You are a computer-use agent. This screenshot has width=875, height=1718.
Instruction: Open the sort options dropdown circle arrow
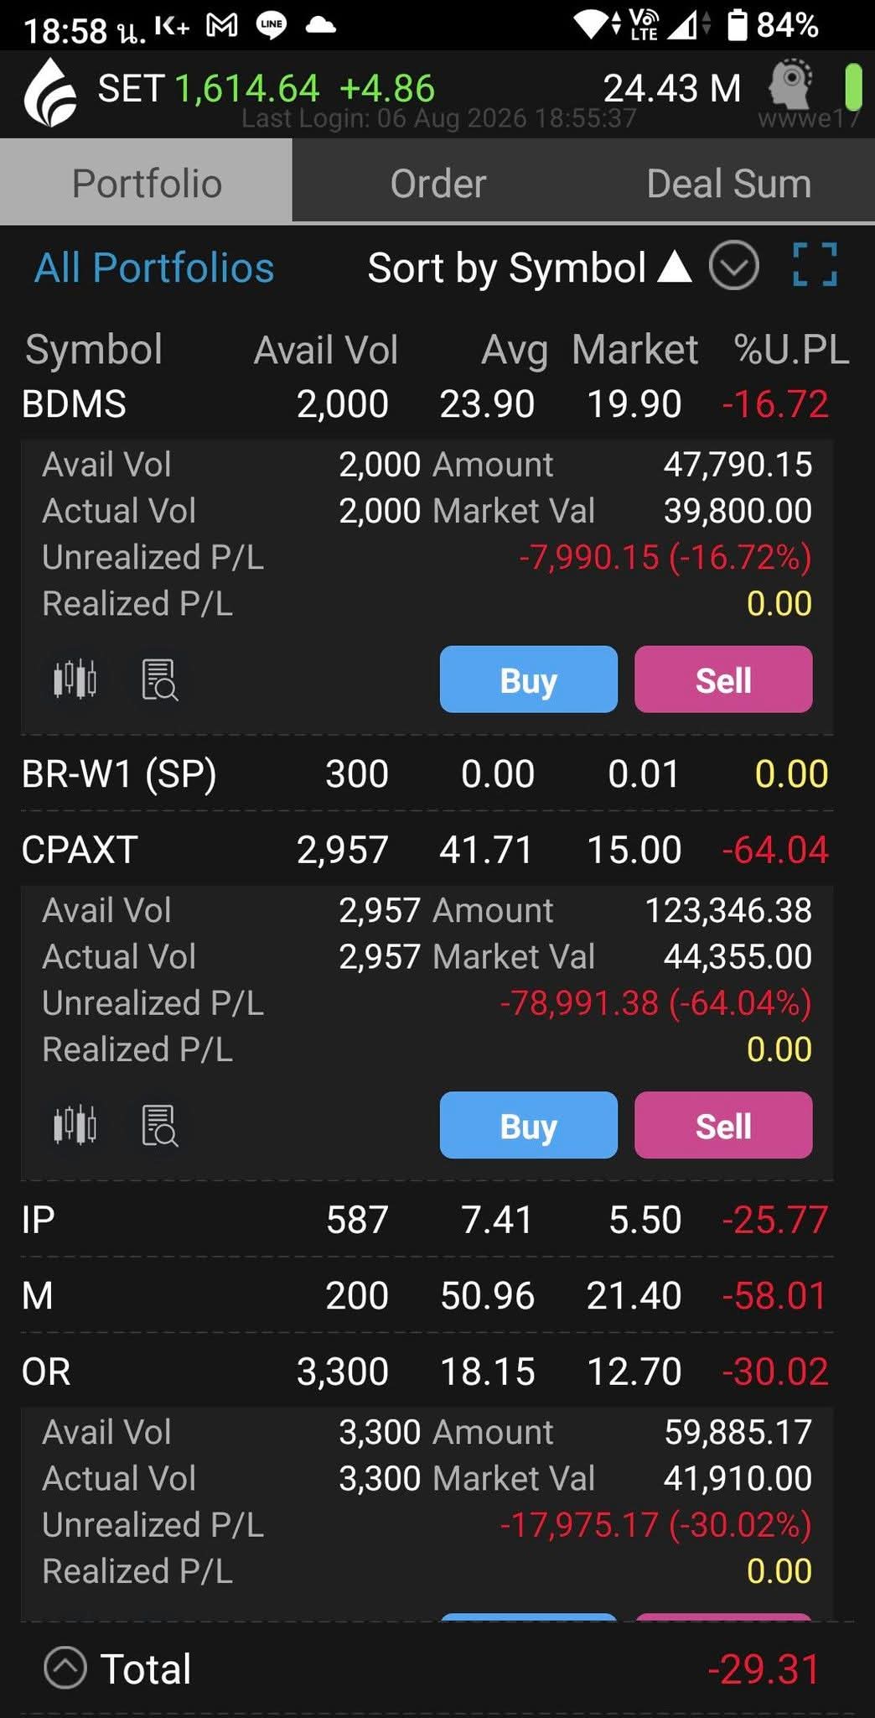pos(733,266)
